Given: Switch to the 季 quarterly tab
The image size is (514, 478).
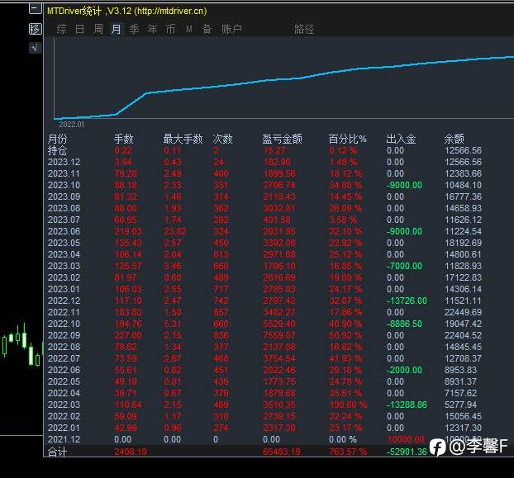Looking at the screenshot, I should [134, 29].
